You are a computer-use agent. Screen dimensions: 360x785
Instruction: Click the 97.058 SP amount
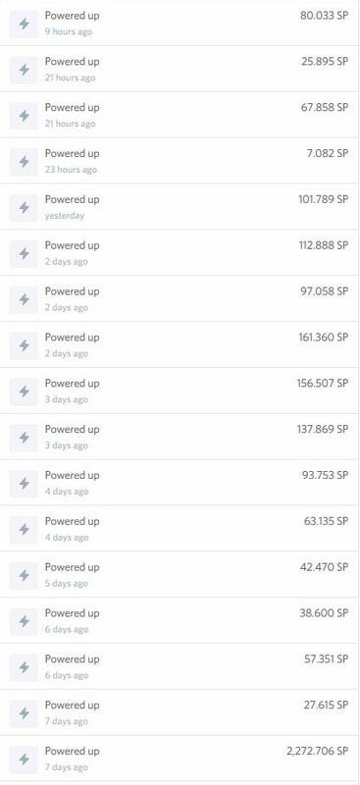click(x=324, y=291)
